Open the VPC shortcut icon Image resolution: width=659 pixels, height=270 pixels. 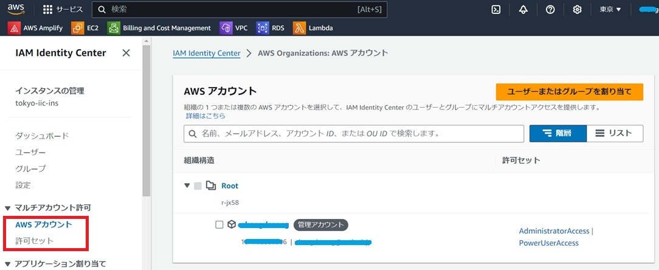pos(226,28)
